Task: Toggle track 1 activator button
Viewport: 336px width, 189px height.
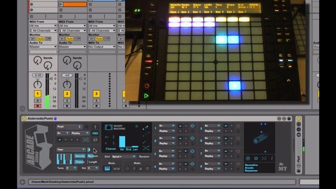Action: [x=37, y=94]
